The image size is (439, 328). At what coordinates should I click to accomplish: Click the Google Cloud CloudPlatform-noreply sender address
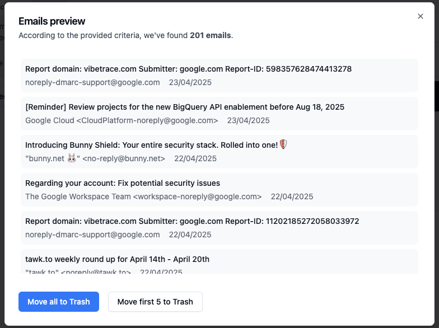pyautogui.click(x=122, y=120)
